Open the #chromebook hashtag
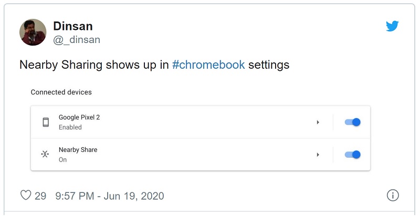The width and height of the screenshot is (420, 216). [x=208, y=65]
